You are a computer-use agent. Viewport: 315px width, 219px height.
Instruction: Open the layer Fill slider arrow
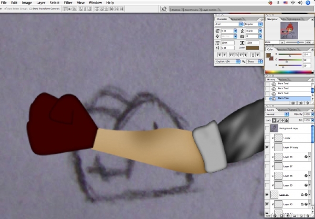coord(312,120)
